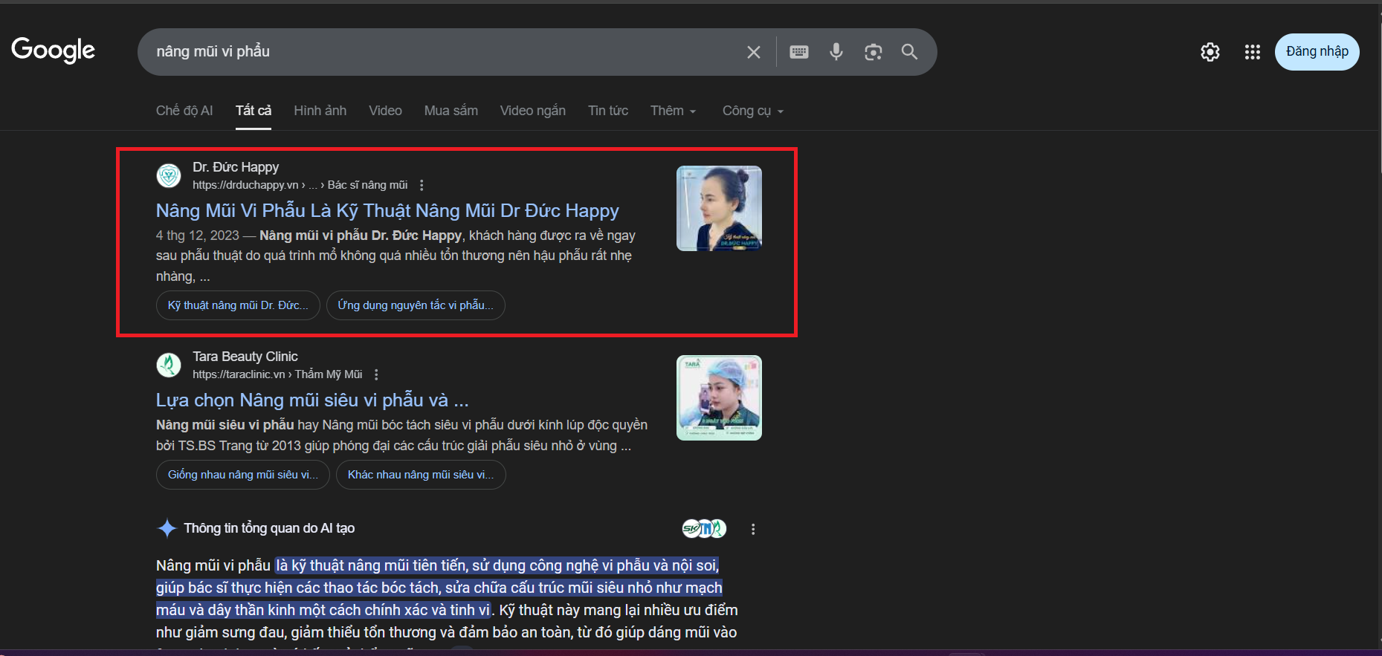Click Giống nhau nâng mũi siêu vi chip
1382x656 pixels.
[x=243, y=475]
